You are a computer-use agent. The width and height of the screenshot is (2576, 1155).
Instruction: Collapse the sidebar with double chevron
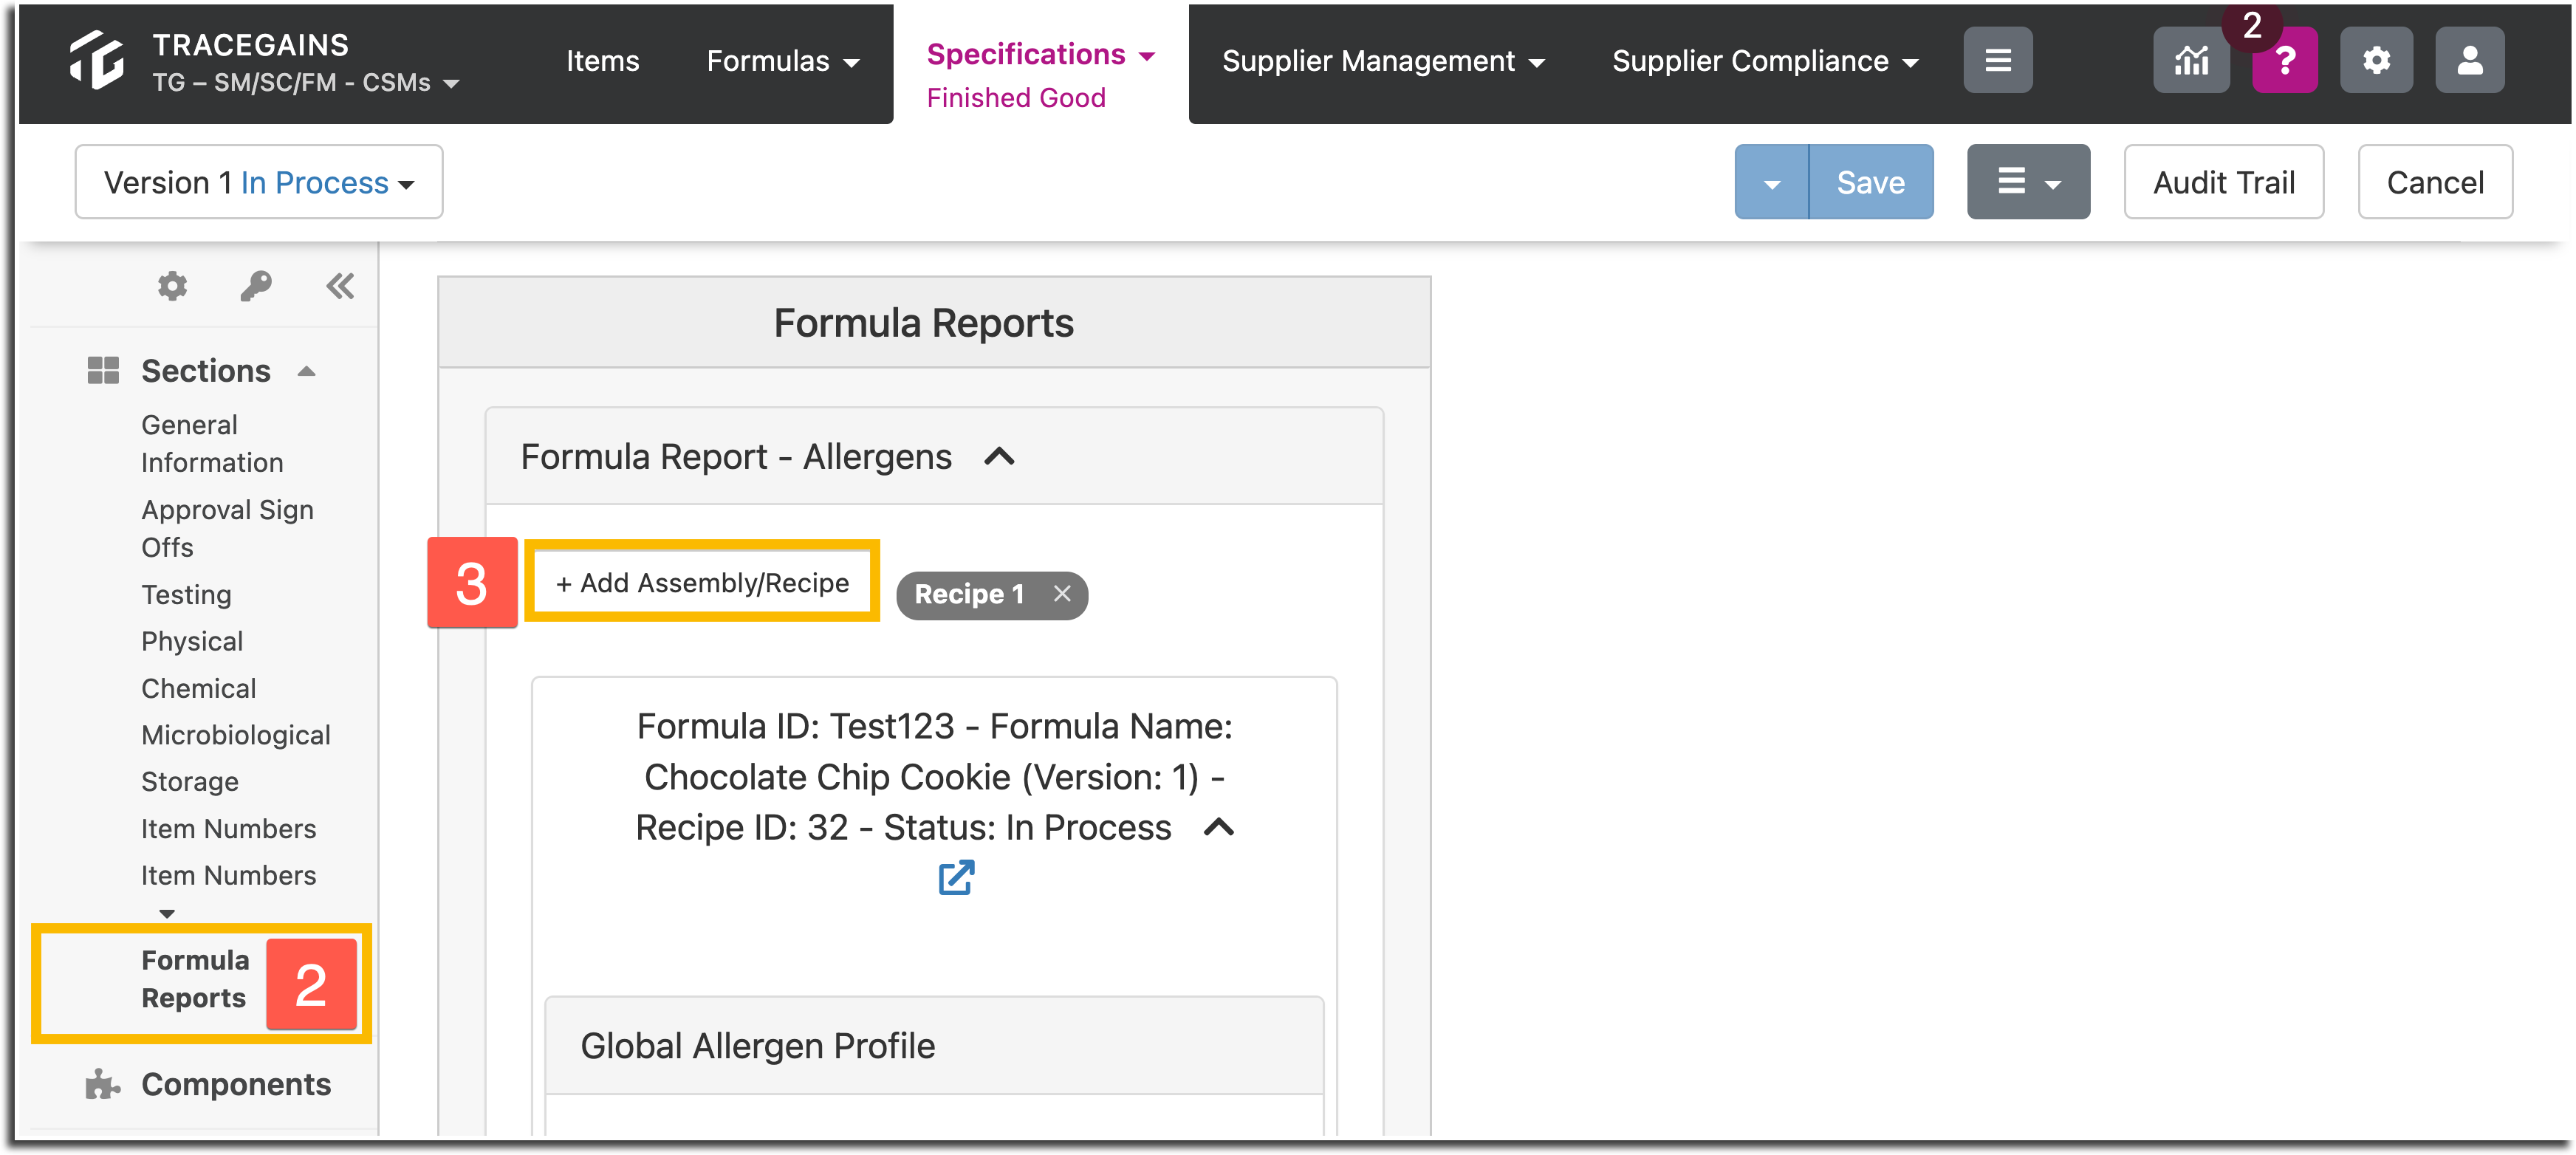tap(340, 287)
